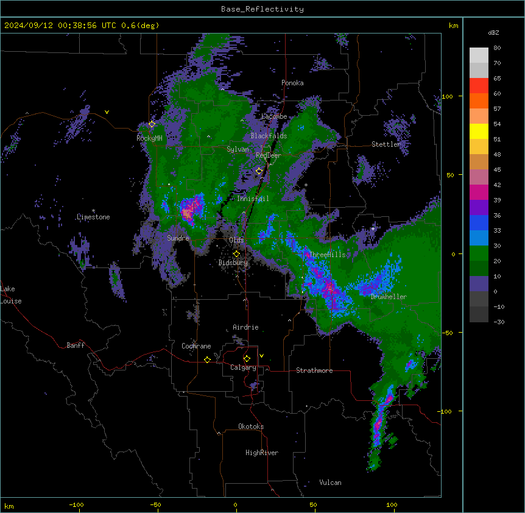The height and width of the screenshot is (513, 525).
Task: Click the yellow diamond marker near RockyMH
Action: pyautogui.click(x=152, y=124)
